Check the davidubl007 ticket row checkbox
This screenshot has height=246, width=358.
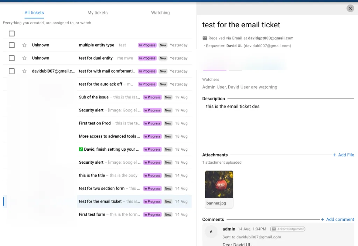pyautogui.click(x=12, y=71)
